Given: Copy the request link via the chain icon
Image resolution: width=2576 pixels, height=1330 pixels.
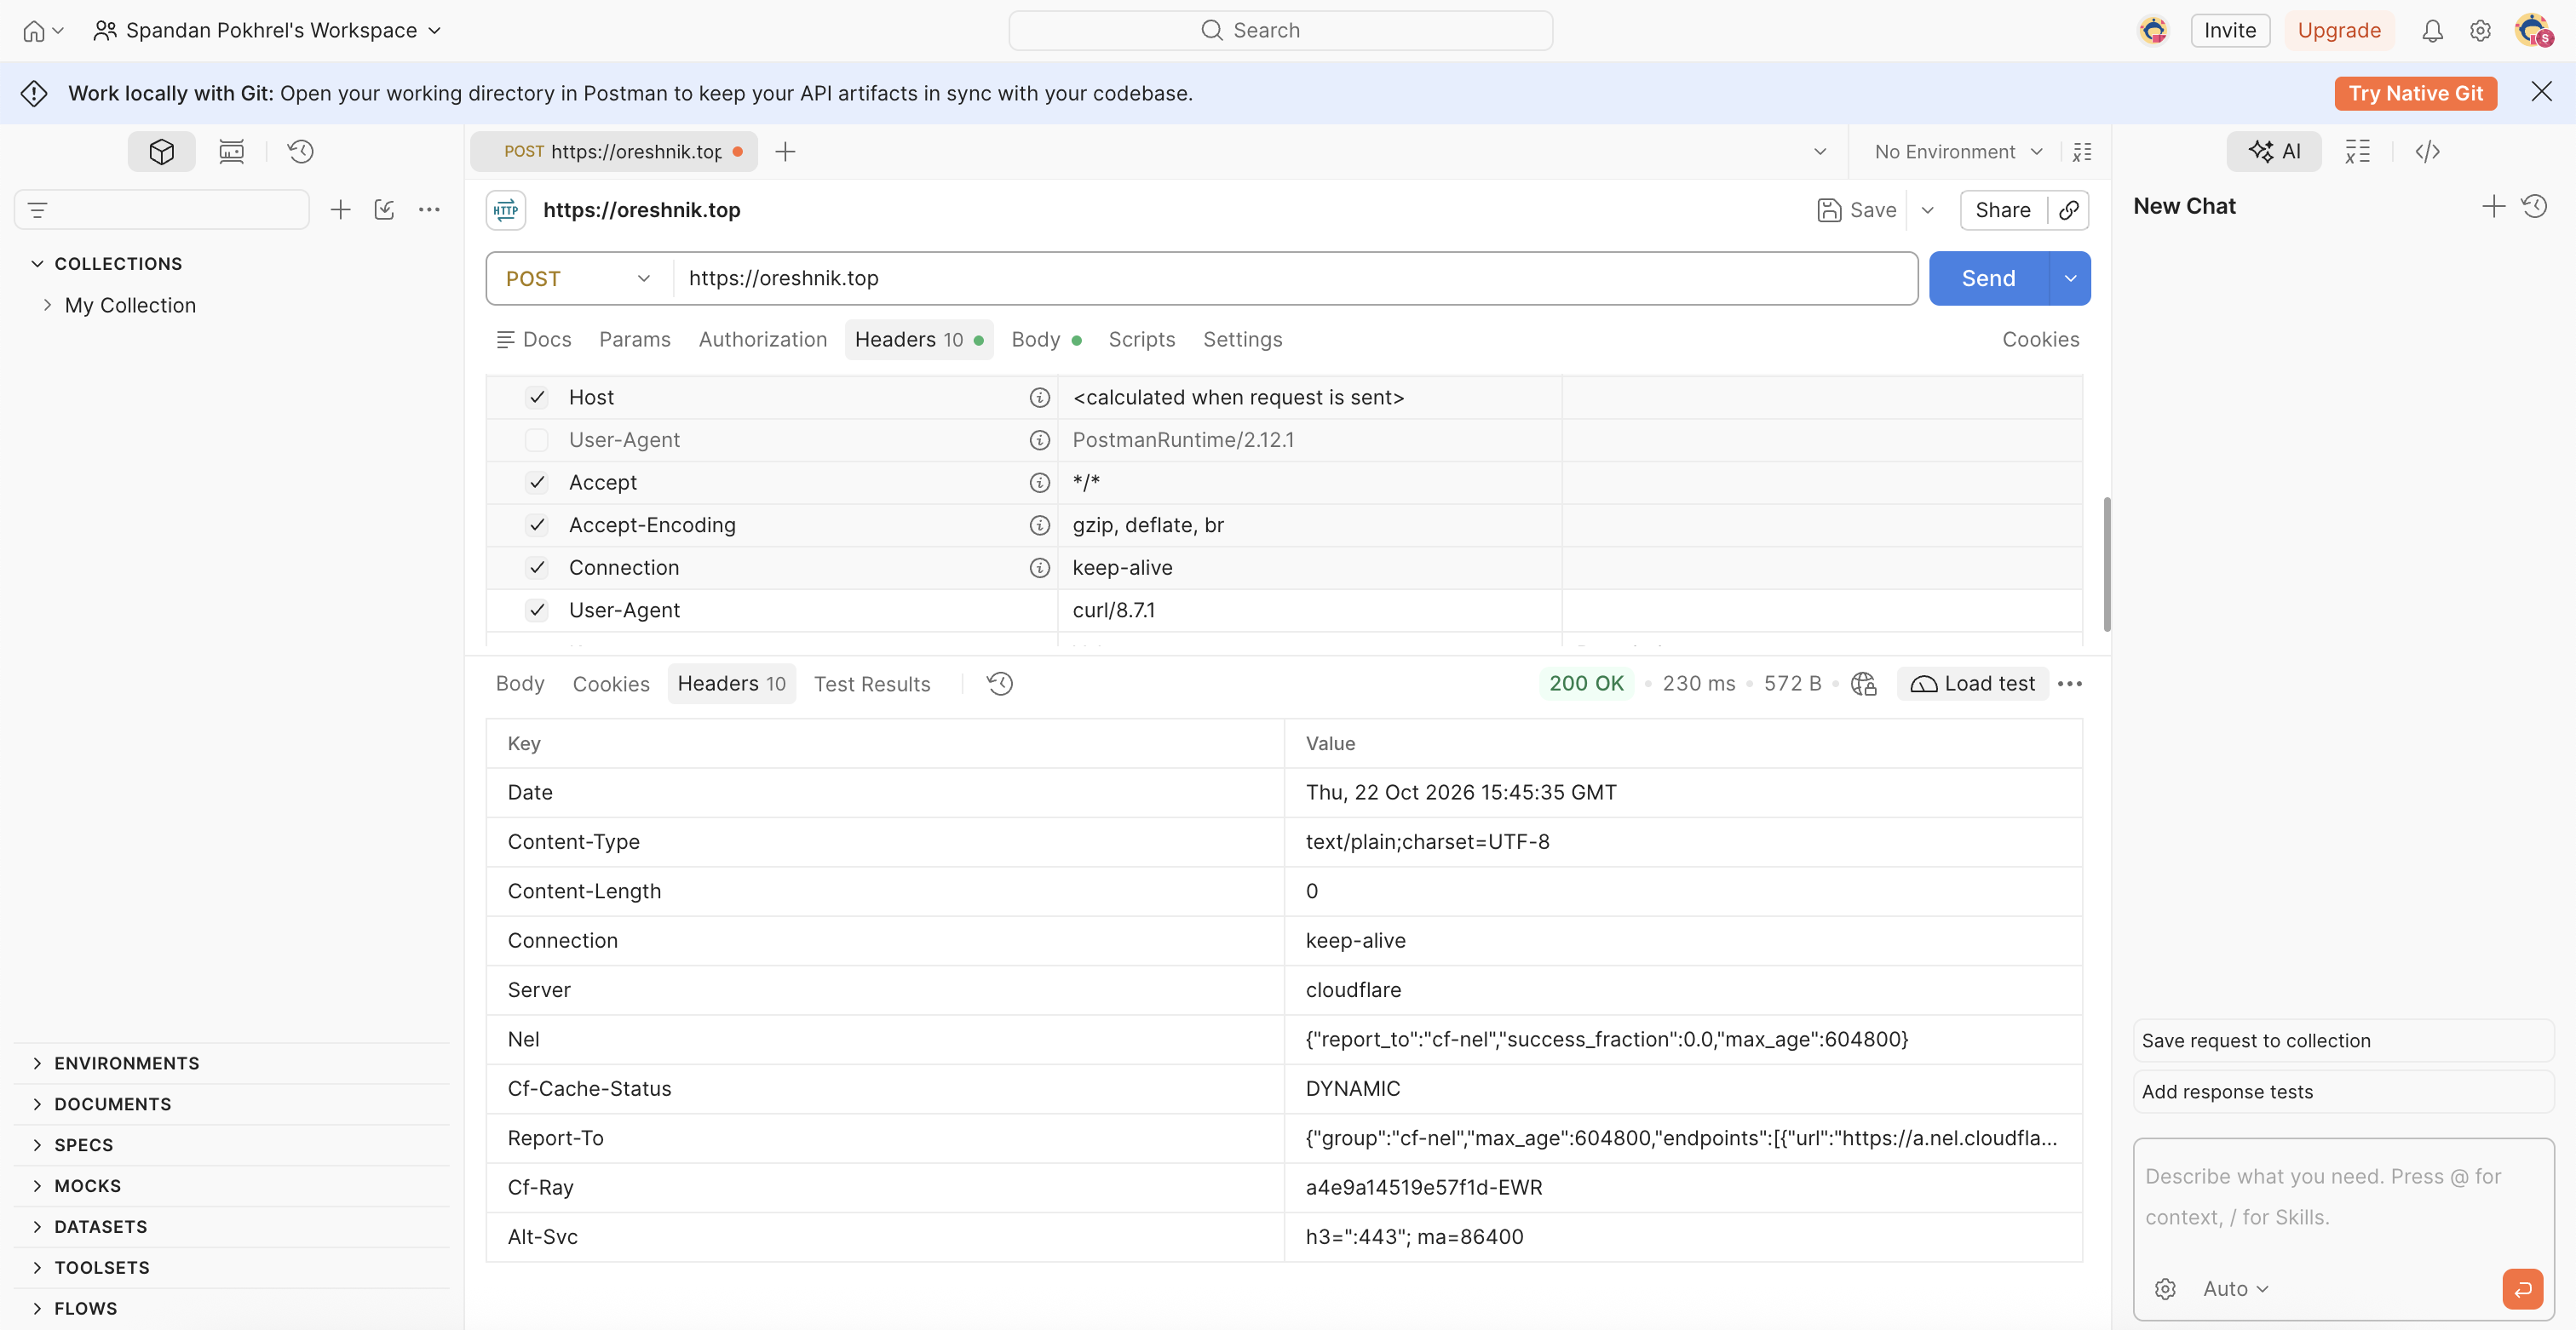Looking at the screenshot, I should point(2069,209).
